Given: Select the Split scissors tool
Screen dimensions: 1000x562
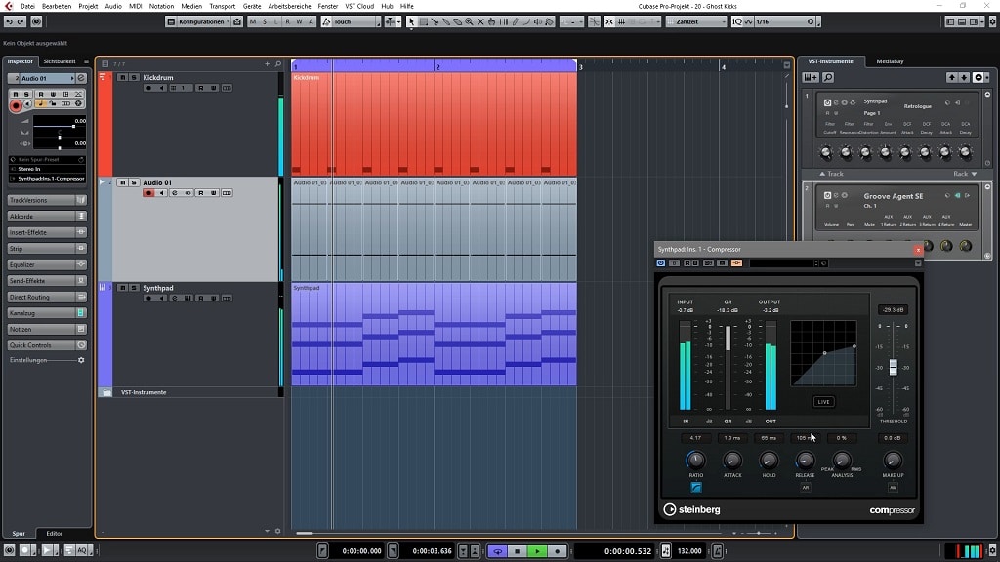Looking at the screenshot, I should pyautogui.click(x=435, y=21).
